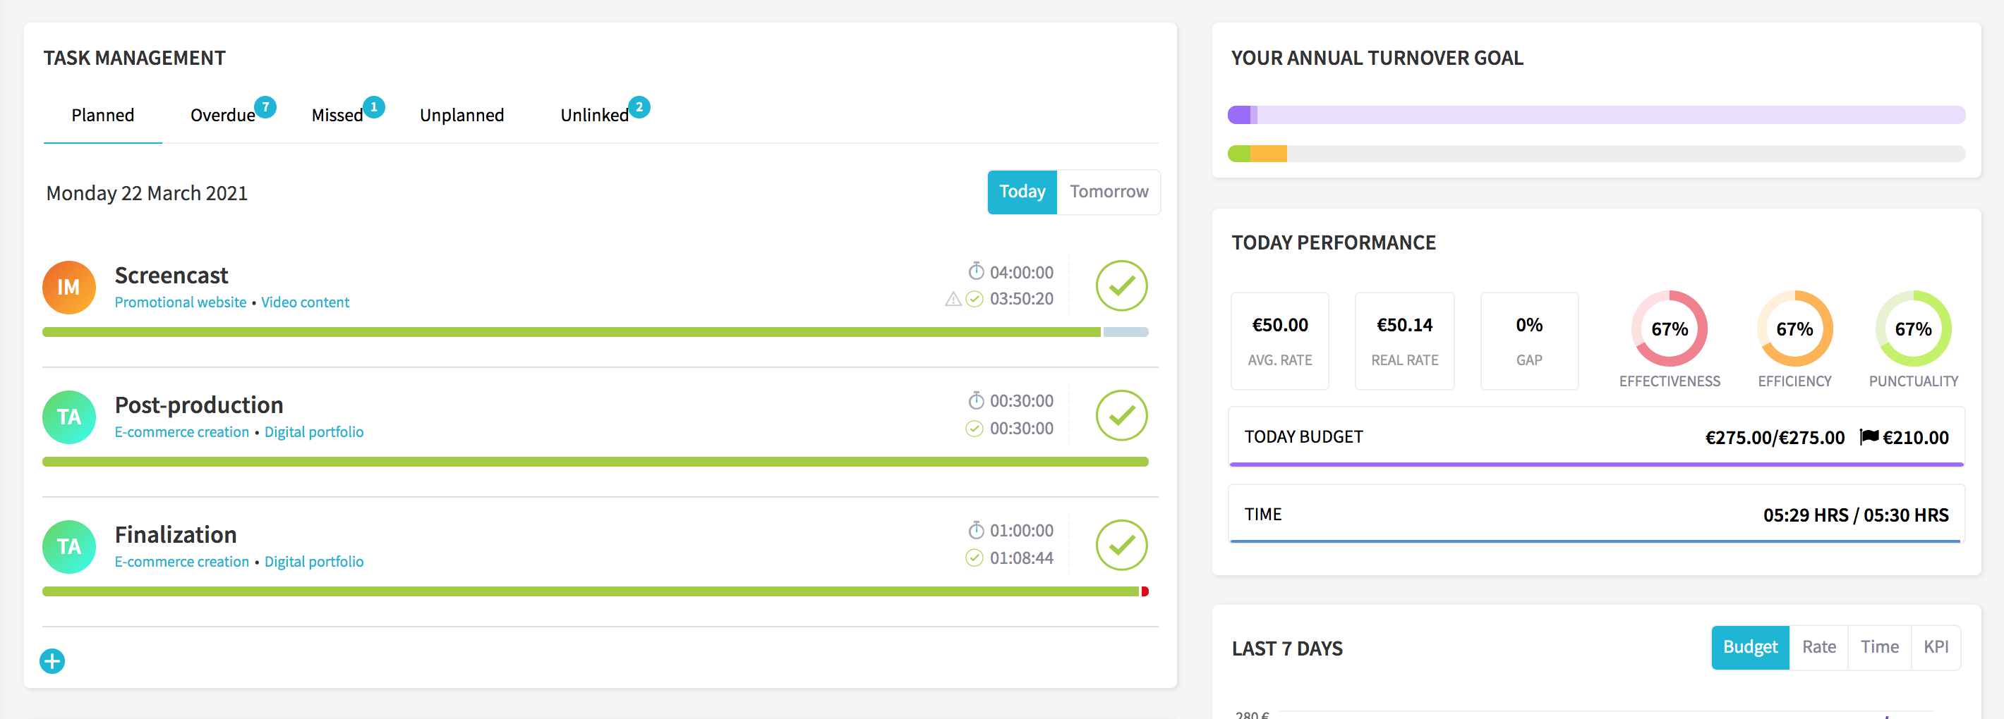This screenshot has width=2004, height=719.
Task: Show Tomorrow's planned tasks
Action: 1109,192
